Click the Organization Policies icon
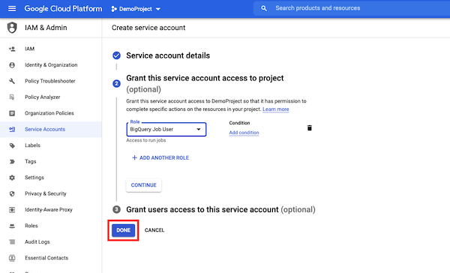The height and width of the screenshot is (273, 450). coord(12,113)
